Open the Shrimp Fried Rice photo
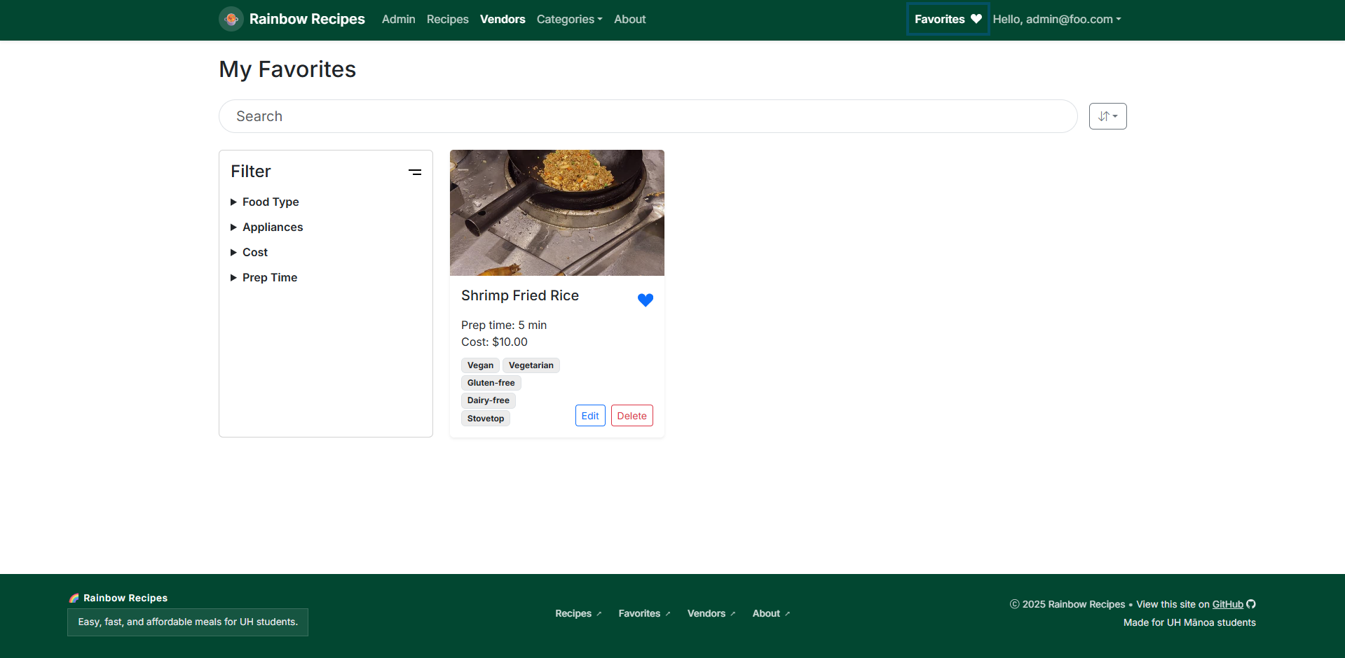Image resolution: width=1345 pixels, height=658 pixels. (x=557, y=213)
